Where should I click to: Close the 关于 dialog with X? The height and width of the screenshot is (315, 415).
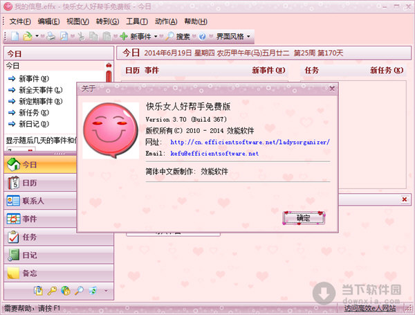pyautogui.click(x=332, y=88)
